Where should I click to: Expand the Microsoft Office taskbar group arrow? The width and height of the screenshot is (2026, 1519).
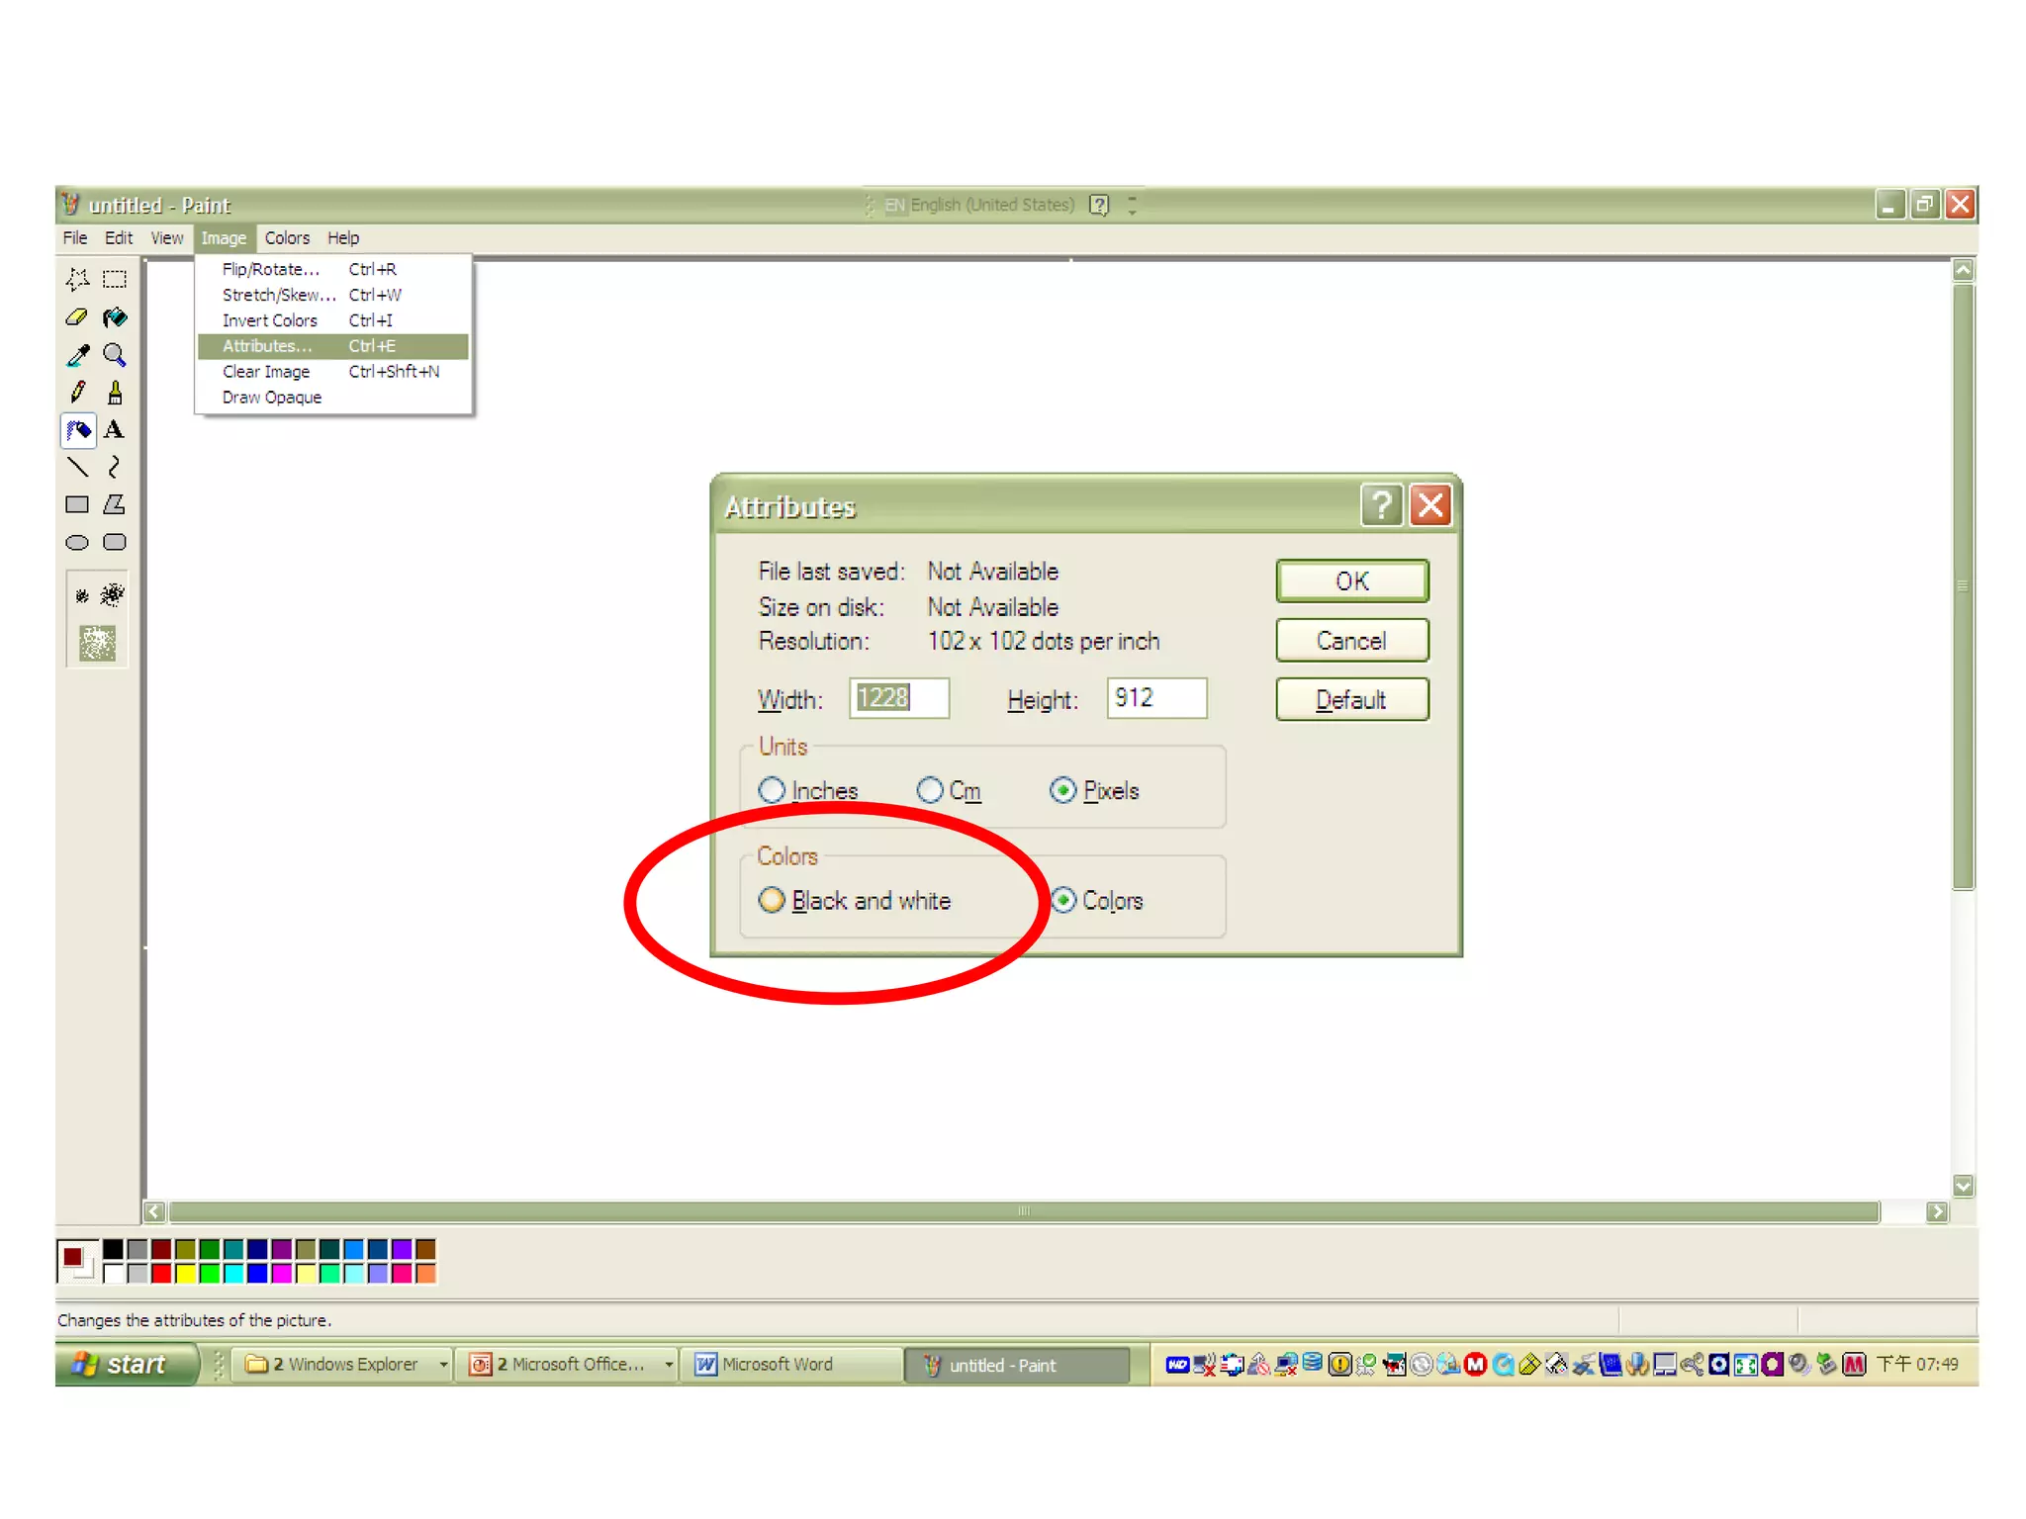click(x=669, y=1365)
